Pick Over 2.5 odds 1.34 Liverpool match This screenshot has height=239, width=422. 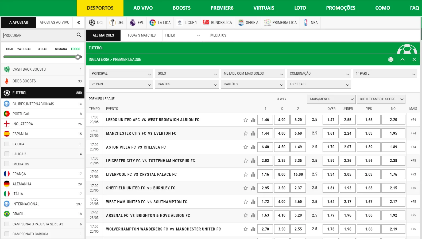coord(331,174)
